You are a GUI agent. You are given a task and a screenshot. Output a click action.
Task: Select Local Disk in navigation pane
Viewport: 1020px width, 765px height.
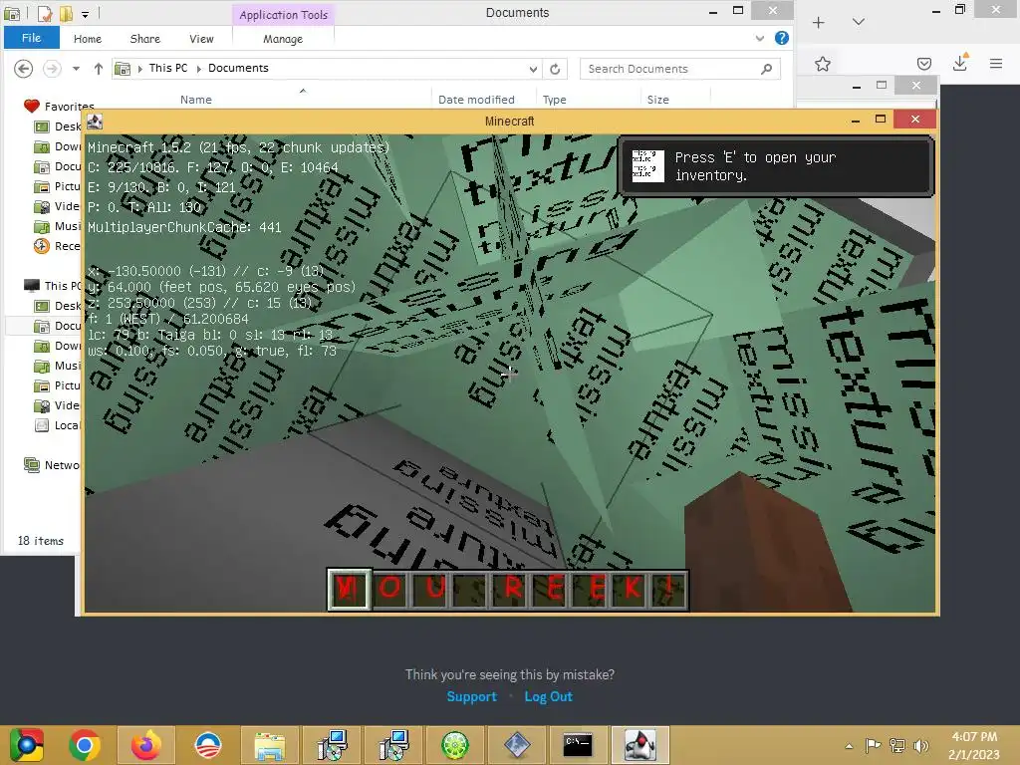pos(57,425)
